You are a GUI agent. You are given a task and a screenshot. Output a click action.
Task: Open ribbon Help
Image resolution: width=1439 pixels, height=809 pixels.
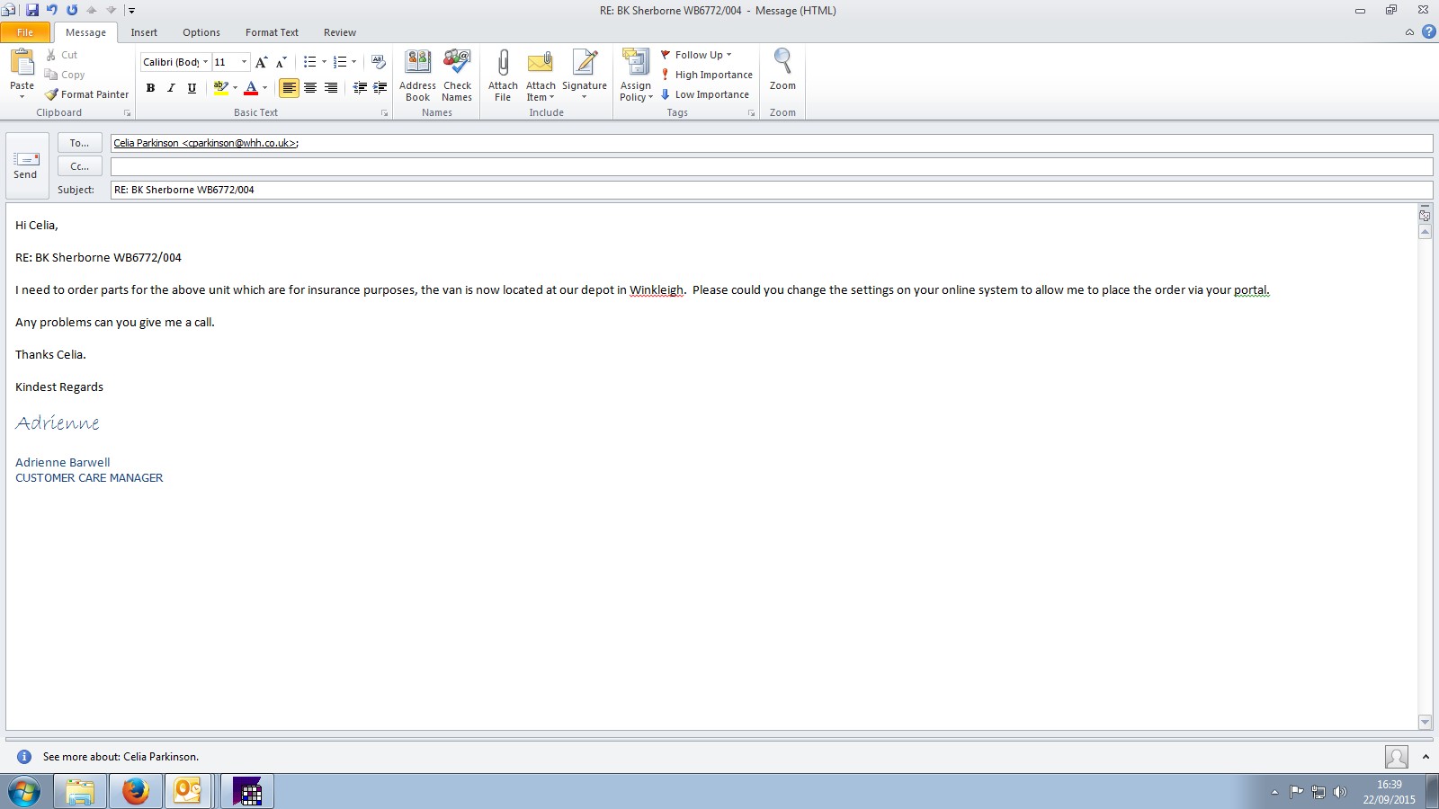[x=1428, y=32]
